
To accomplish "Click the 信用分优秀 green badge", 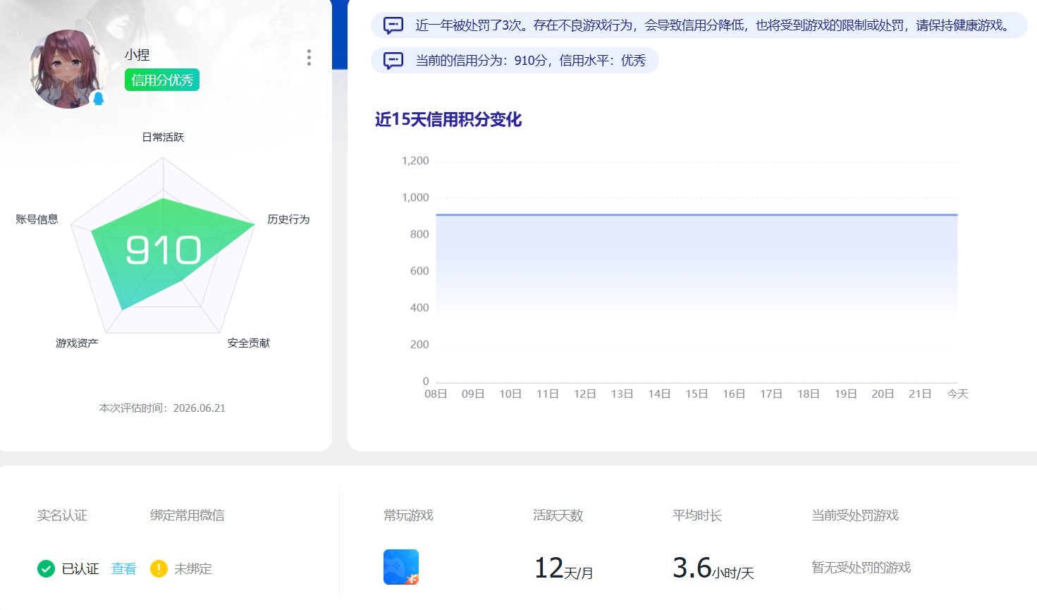I will click(x=162, y=80).
